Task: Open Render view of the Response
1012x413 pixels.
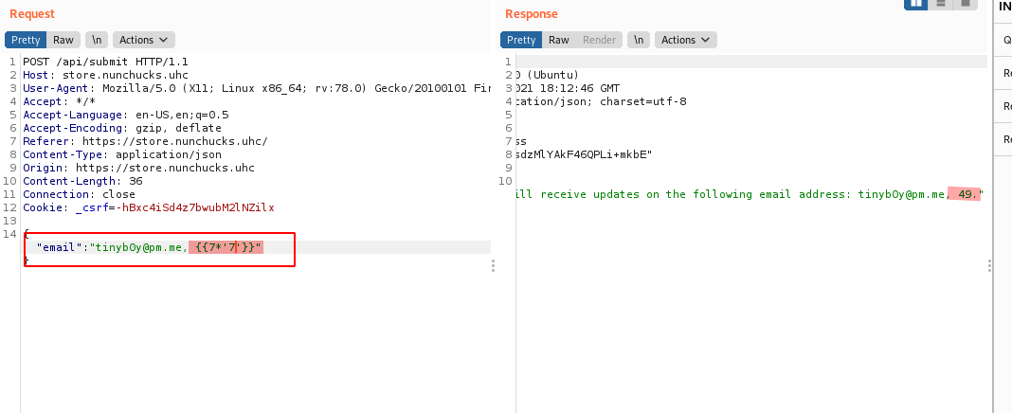Action: (599, 40)
